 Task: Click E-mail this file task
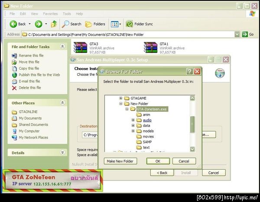point(29,81)
